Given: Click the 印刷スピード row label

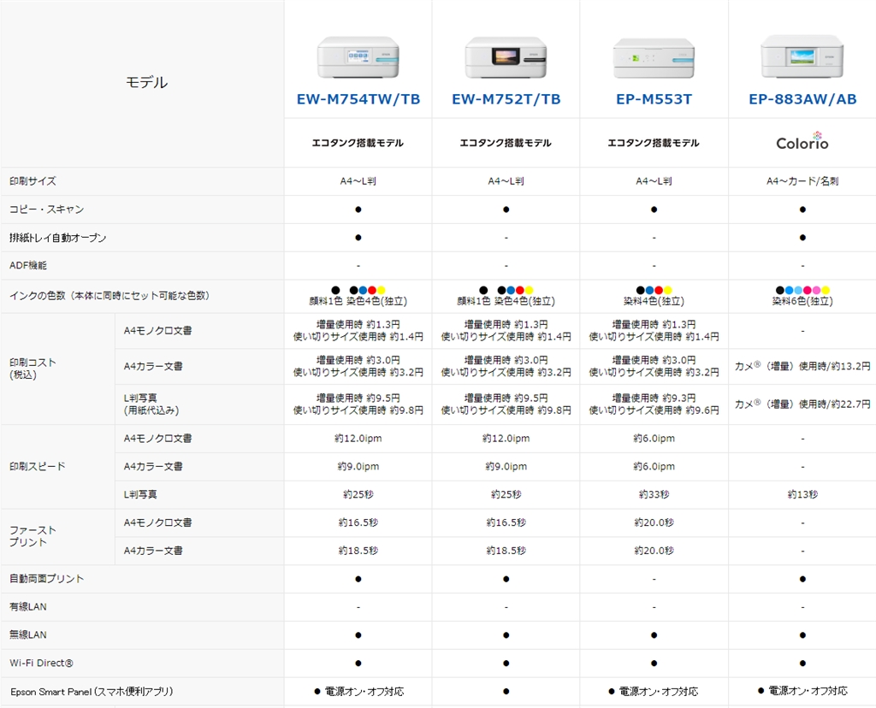Looking at the screenshot, I should pyautogui.click(x=38, y=466).
